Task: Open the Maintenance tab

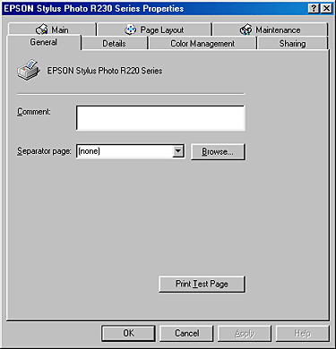Action: click(x=271, y=30)
